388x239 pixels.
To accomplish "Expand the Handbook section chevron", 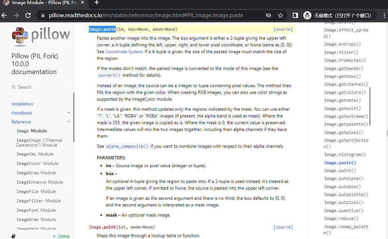I will pyautogui.click(x=69, y=113).
